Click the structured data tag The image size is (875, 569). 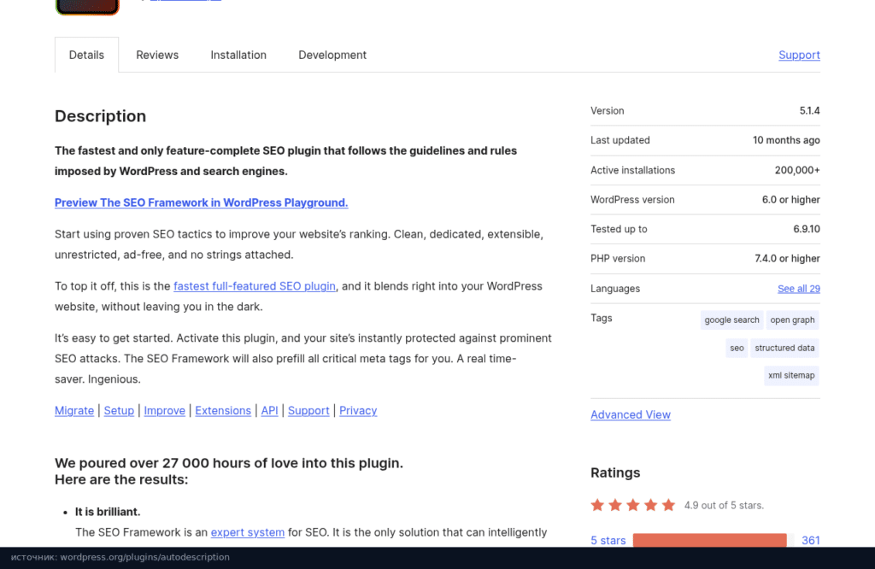click(784, 348)
